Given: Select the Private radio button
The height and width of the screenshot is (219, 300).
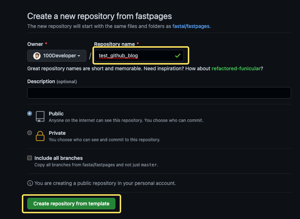Looking at the screenshot, I should (29, 133).
